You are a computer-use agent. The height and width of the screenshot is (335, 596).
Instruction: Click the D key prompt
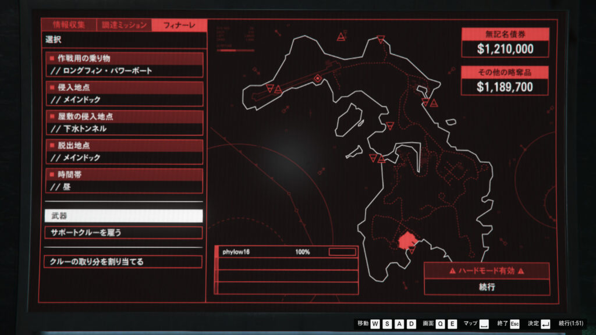[x=411, y=323]
